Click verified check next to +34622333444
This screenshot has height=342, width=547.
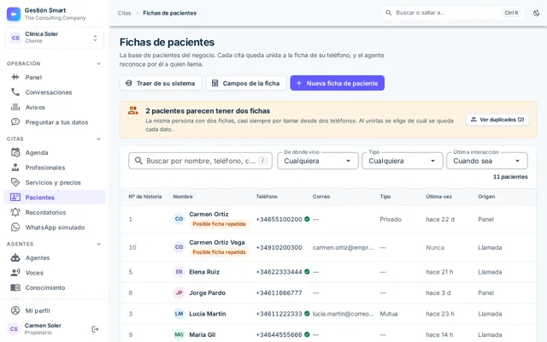point(307,272)
